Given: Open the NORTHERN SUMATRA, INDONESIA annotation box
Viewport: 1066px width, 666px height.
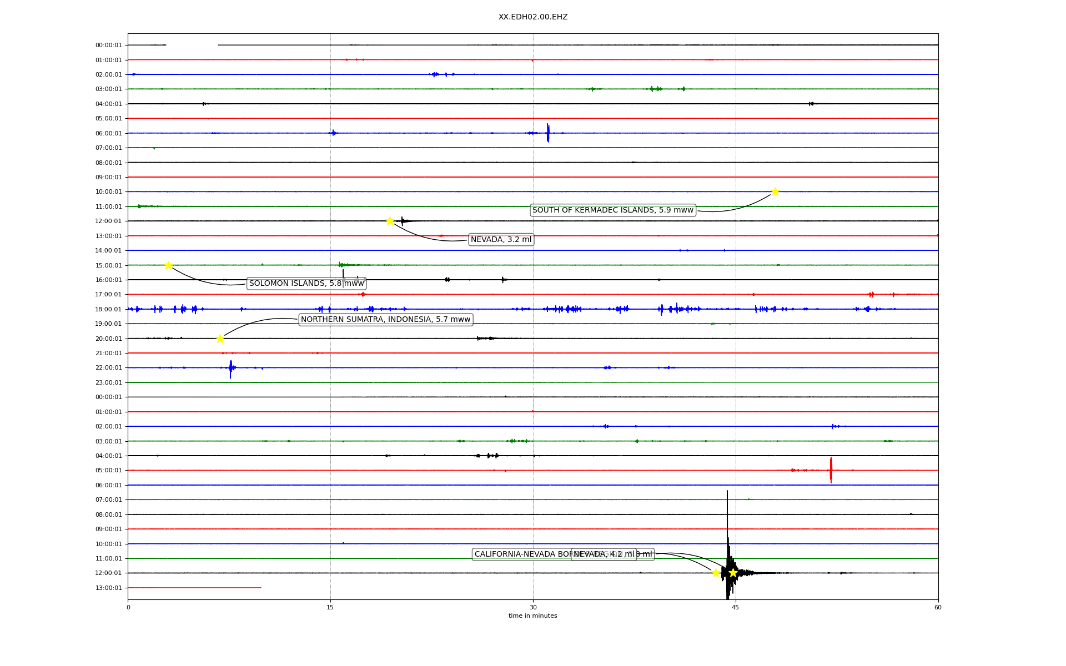Looking at the screenshot, I should [385, 320].
